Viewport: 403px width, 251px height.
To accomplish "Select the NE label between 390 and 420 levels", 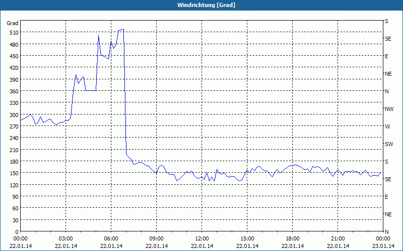I will [x=388, y=74].
